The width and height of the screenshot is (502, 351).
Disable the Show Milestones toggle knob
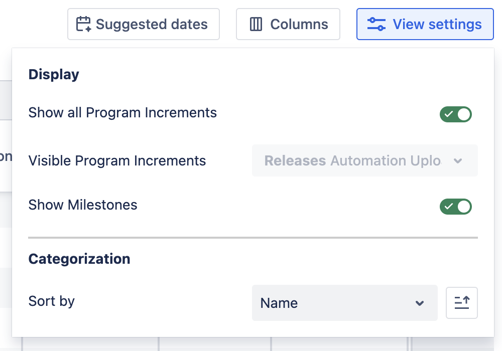(x=464, y=207)
